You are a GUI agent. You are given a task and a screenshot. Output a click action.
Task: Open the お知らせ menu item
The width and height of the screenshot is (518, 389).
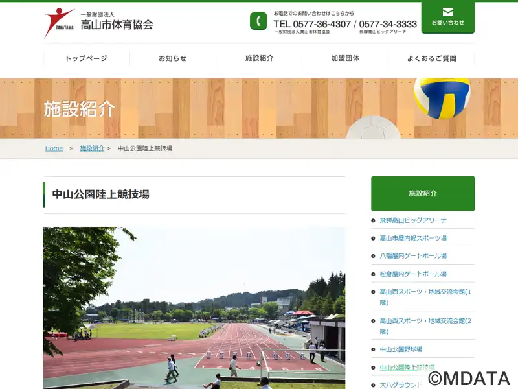172,58
